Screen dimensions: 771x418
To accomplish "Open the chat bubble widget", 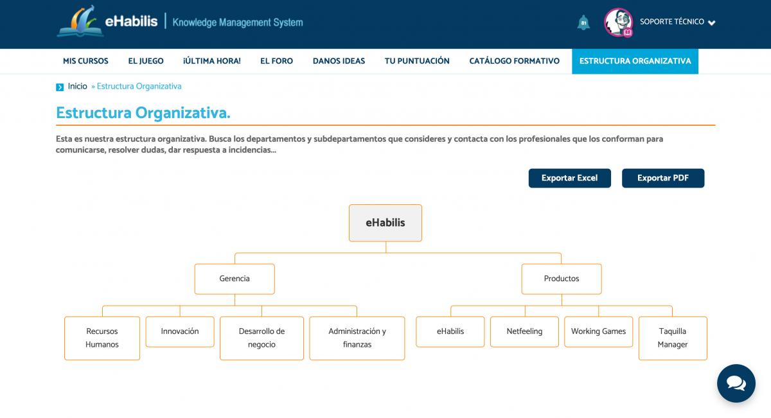I will (x=736, y=383).
